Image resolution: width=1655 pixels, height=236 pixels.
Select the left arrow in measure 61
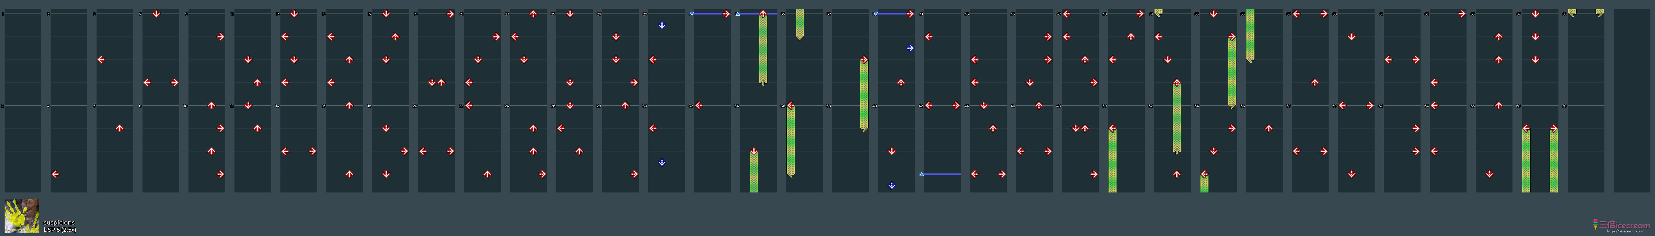pyautogui.click(x=1388, y=60)
